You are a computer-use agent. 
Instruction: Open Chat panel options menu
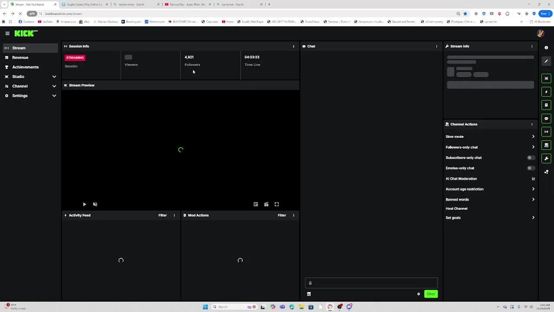(x=436, y=46)
